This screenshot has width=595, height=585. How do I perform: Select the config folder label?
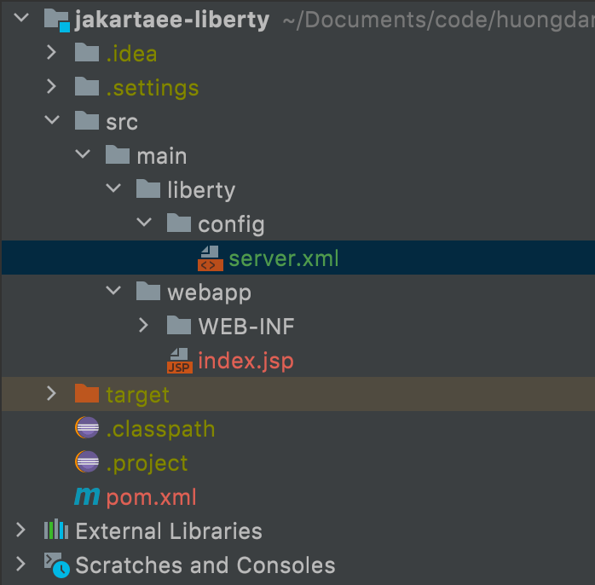231,223
